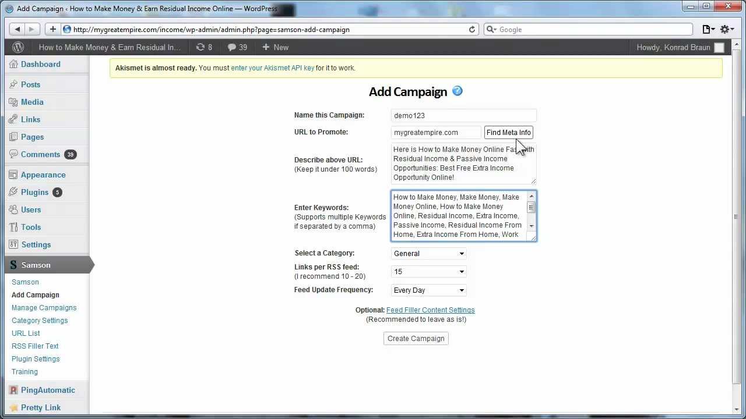Open Comments in the sidebar
Screen dimensions: 746x419
(40, 154)
